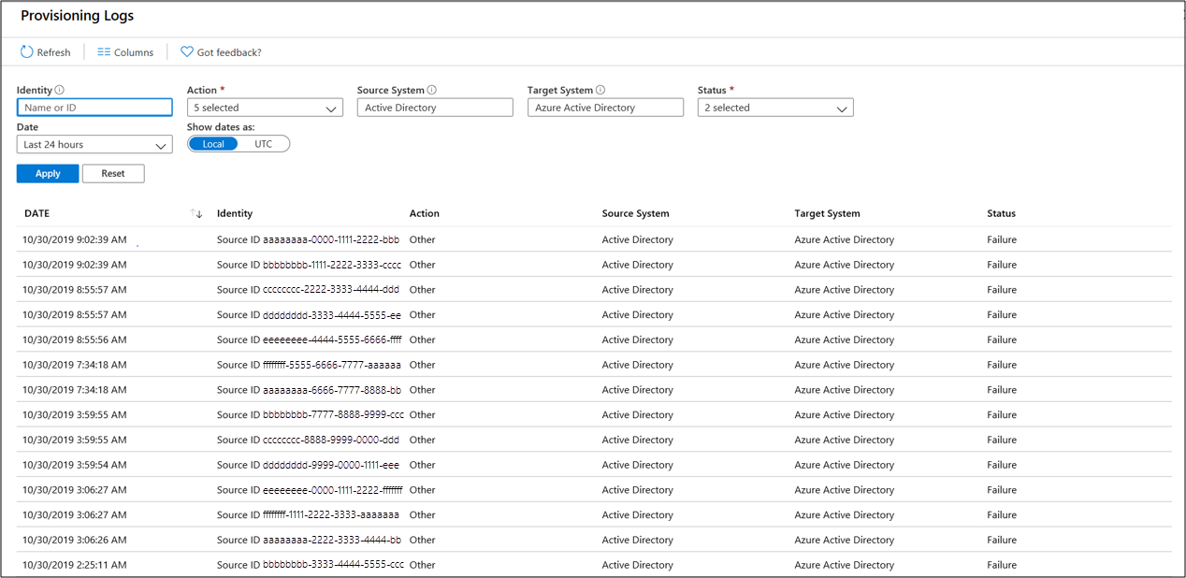Open the Action dropdown showing 5 selected

[265, 107]
